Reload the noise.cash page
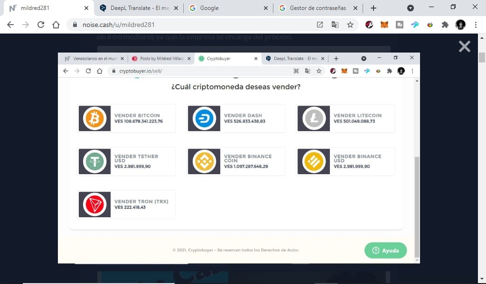The image size is (486, 284). click(x=41, y=25)
